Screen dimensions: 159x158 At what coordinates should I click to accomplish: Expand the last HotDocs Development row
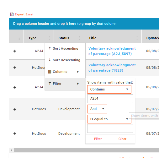click(x=15, y=134)
